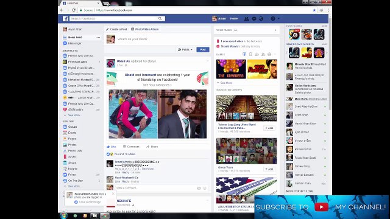Reload the page with refresh icon
Screen dimensions: 390x219
[x=74, y=10]
